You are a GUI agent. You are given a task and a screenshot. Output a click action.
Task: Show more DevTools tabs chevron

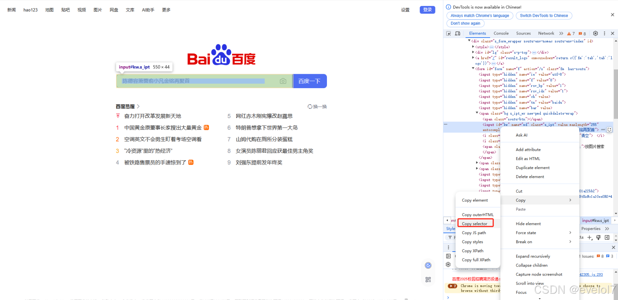pos(561,33)
